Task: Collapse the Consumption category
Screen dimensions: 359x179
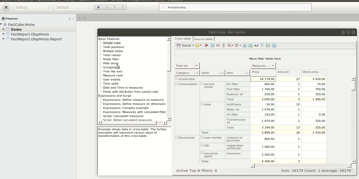Action: click(177, 84)
